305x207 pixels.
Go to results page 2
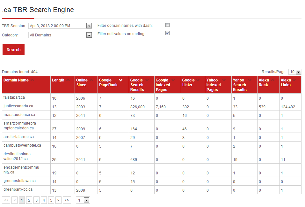click(x=29, y=200)
